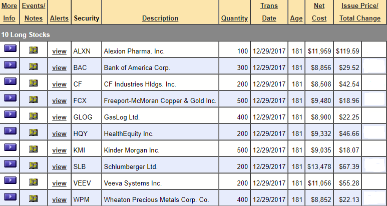Viewport: 387px width, 206px height.
Task: Click More Info arrow for WPM row
Action: point(10,197)
